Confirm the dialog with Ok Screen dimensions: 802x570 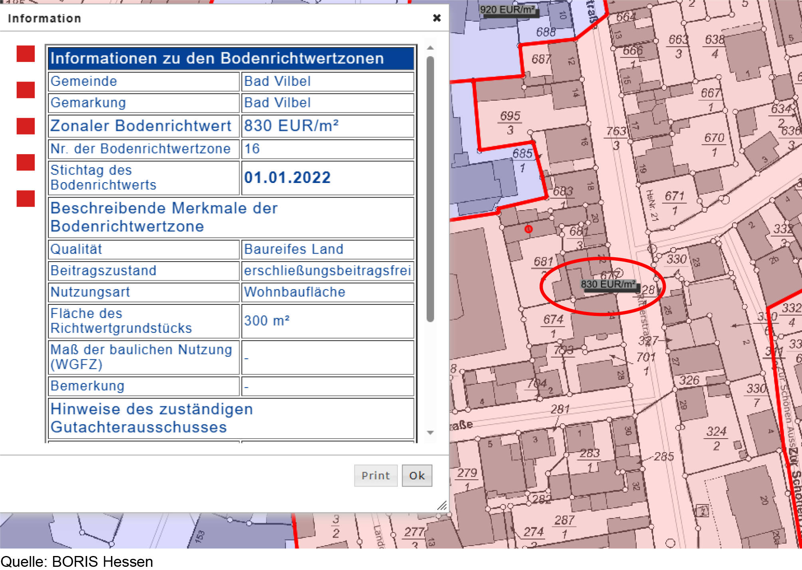pyautogui.click(x=417, y=475)
